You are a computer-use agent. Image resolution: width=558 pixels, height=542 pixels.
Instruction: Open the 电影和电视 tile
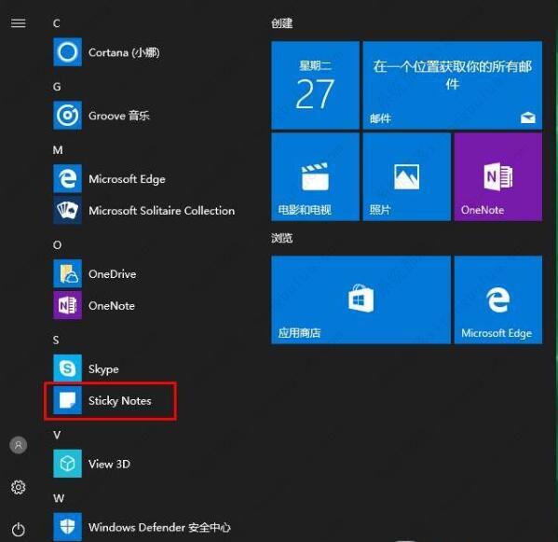tap(315, 177)
